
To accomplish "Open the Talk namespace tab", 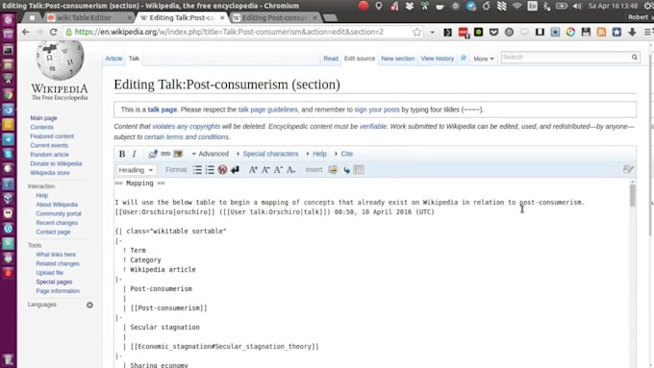I will click(134, 59).
